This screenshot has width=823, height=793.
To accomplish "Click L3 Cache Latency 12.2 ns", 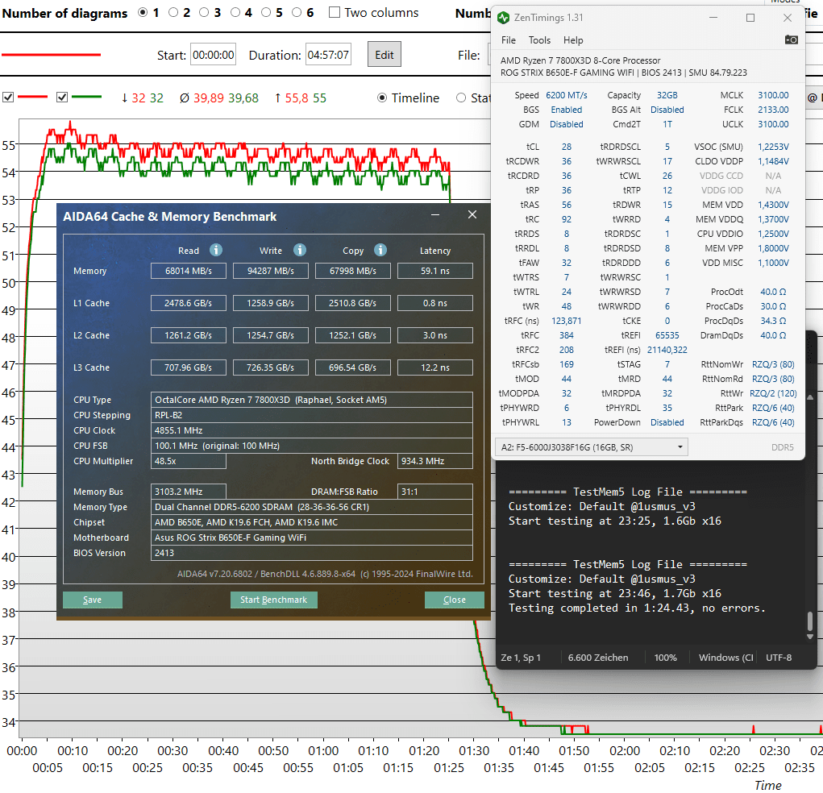I will click(x=435, y=367).
